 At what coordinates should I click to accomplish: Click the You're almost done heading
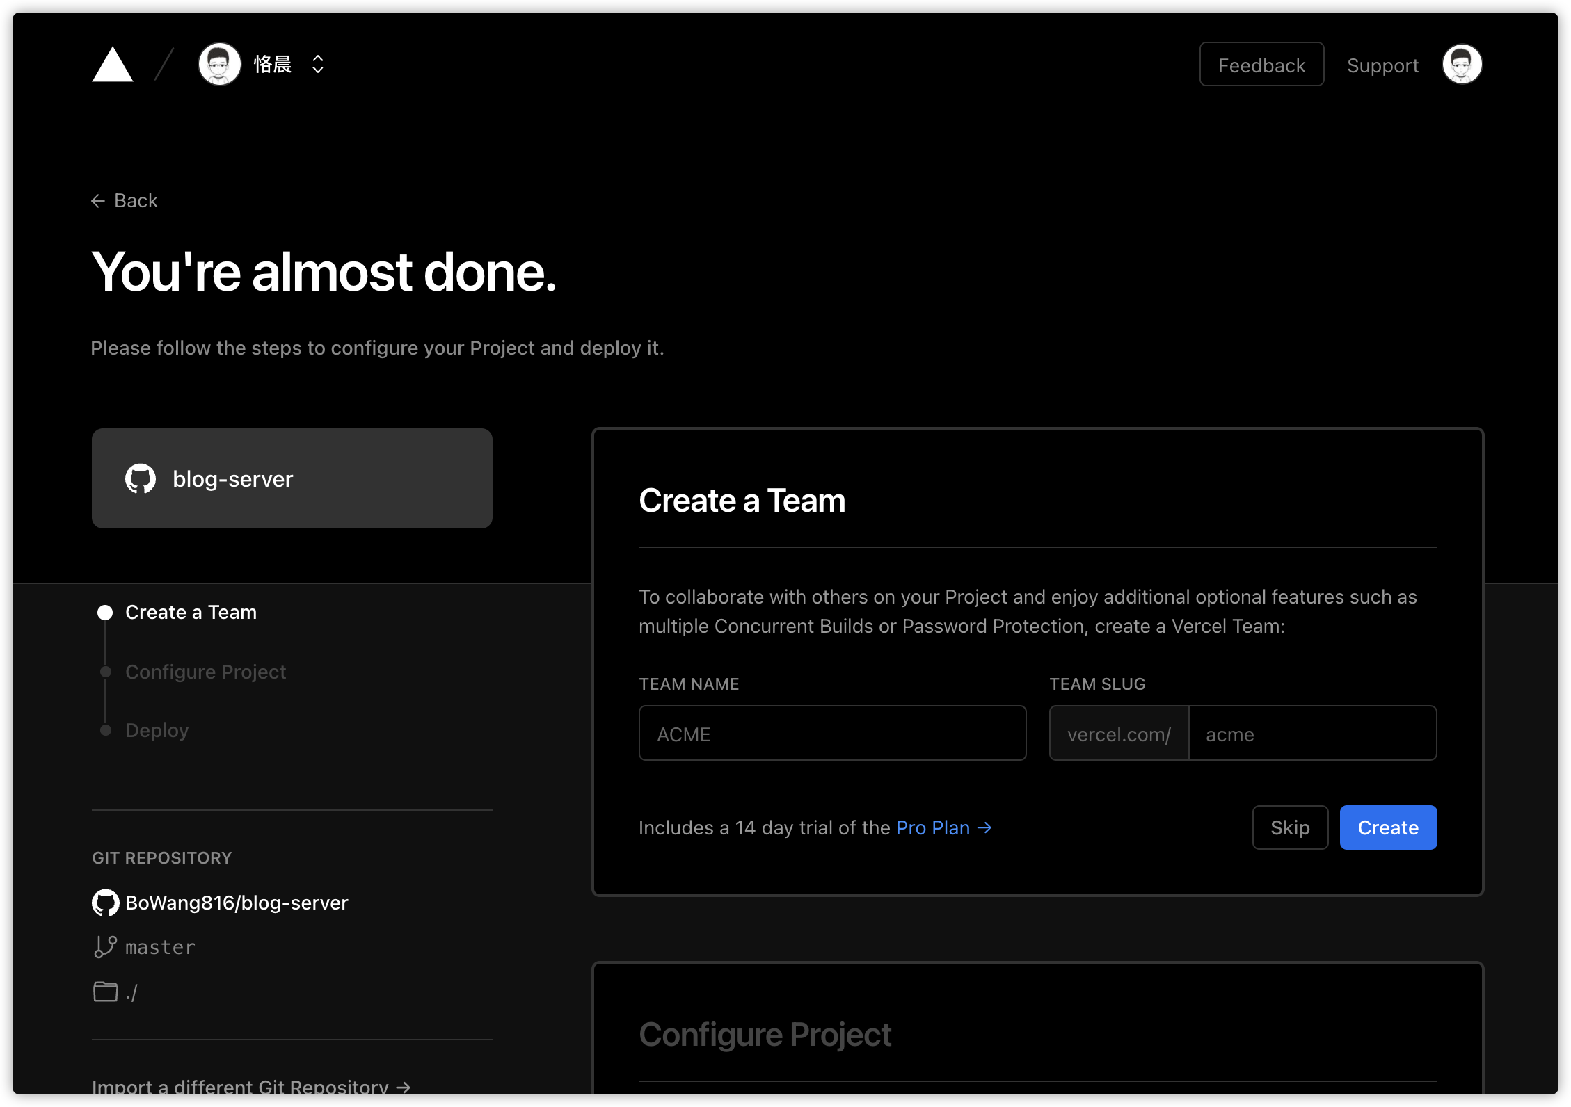pos(324,272)
